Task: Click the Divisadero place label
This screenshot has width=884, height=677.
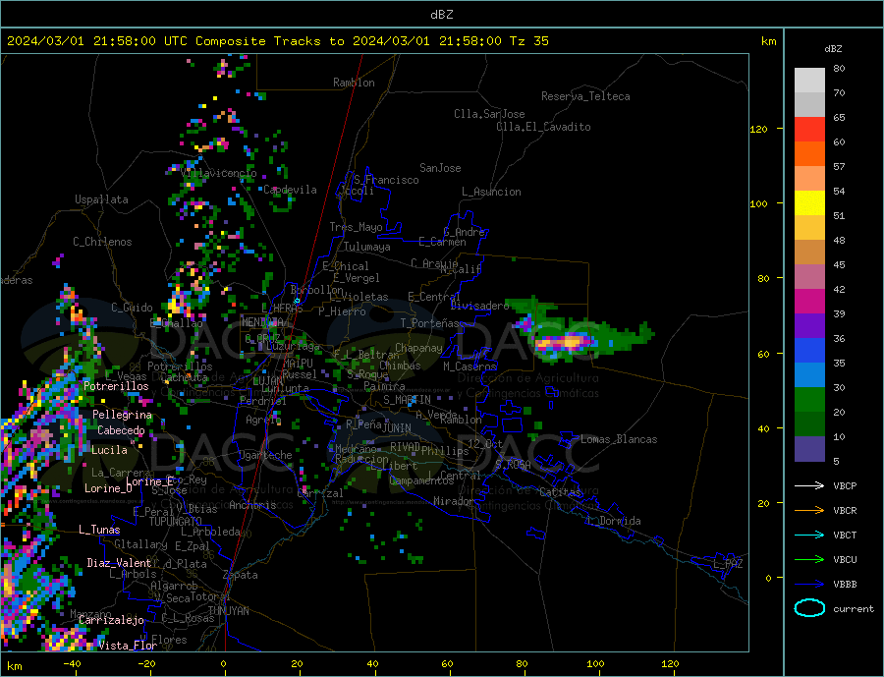Action: pyautogui.click(x=479, y=306)
